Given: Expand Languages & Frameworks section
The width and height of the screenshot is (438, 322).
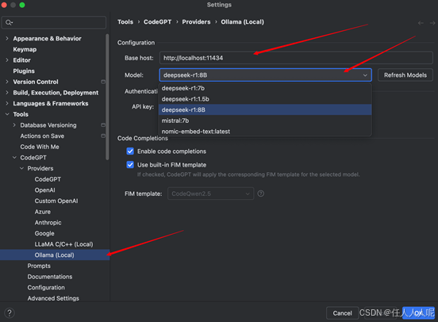Looking at the screenshot, I should 7,103.
